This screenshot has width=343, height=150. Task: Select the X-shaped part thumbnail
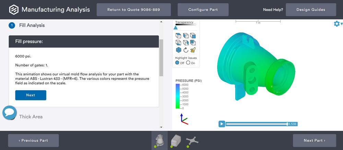192,140
